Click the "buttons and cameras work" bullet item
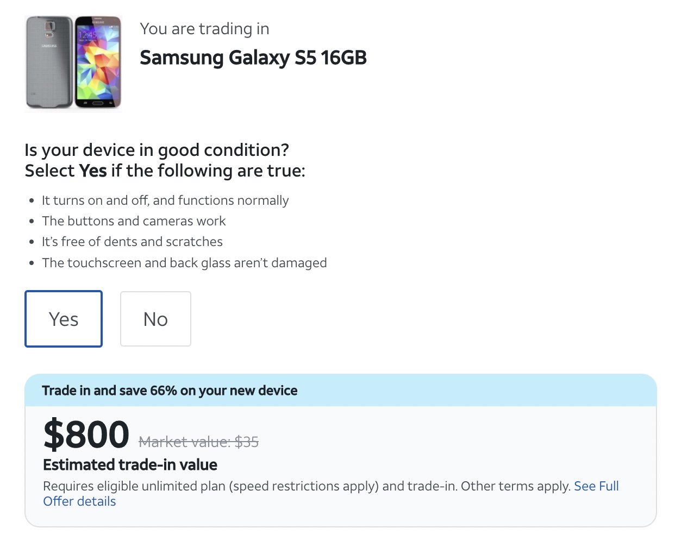Image resolution: width=675 pixels, height=541 pixels. [x=134, y=221]
